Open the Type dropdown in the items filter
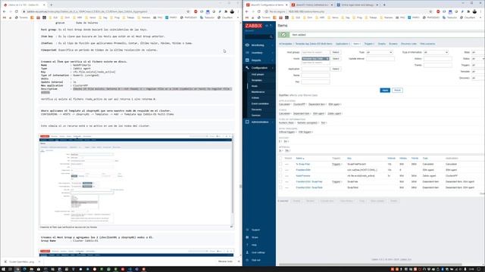This screenshot has height=272, width=485. point(379,52)
